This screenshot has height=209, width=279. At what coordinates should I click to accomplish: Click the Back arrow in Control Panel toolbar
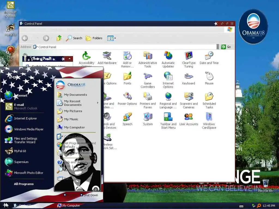25,38
